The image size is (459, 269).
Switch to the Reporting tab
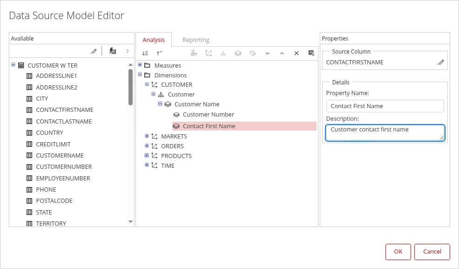196,40
